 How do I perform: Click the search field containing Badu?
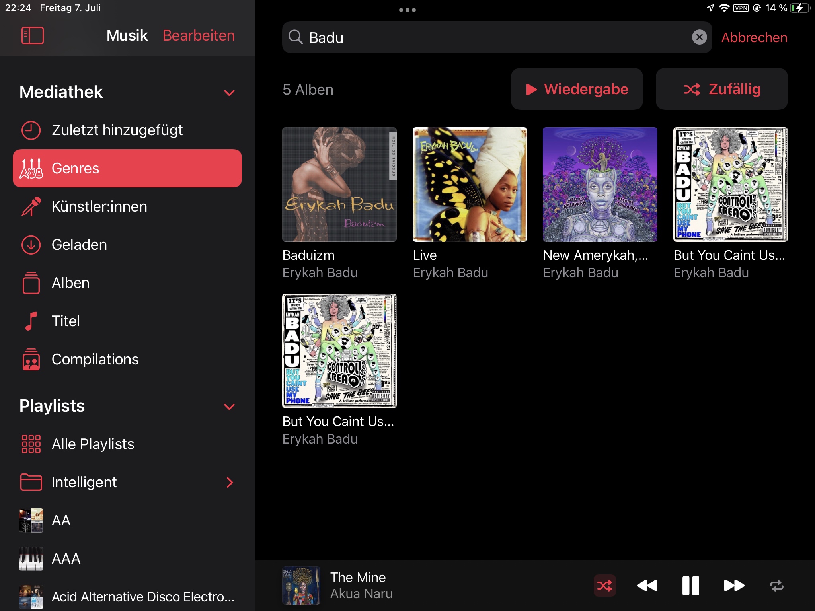(x=497, y=37)
